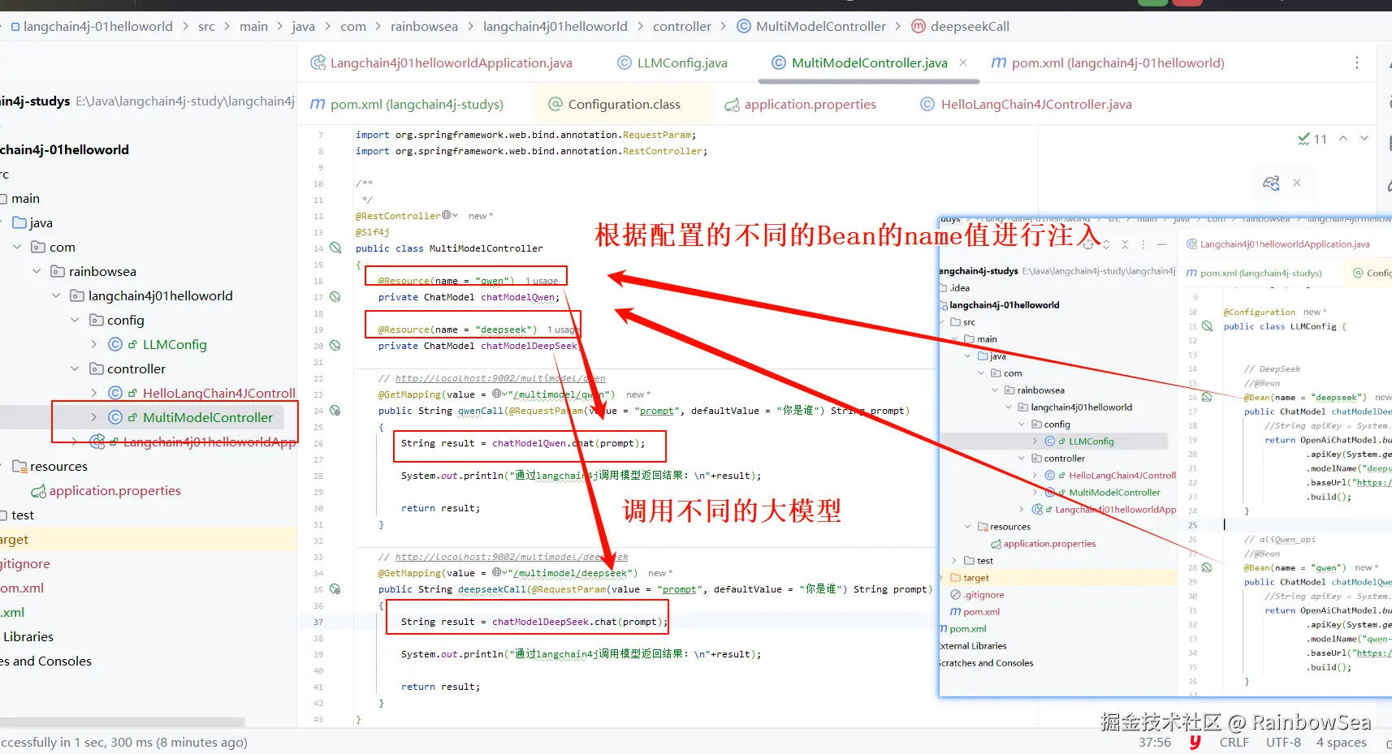Switch to HelloLangChain4JController.java tab
The image size is (1392, 754).
[1026, 104]
